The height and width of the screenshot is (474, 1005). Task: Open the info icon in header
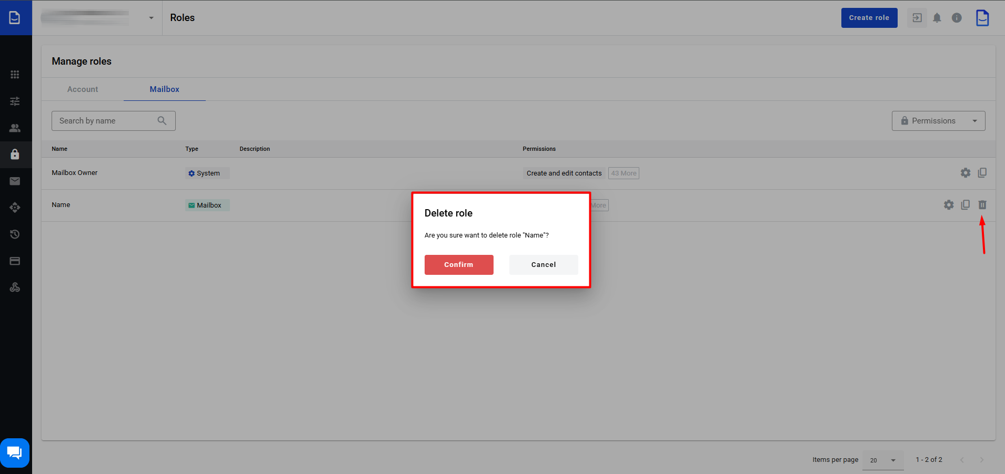(957, 18)
